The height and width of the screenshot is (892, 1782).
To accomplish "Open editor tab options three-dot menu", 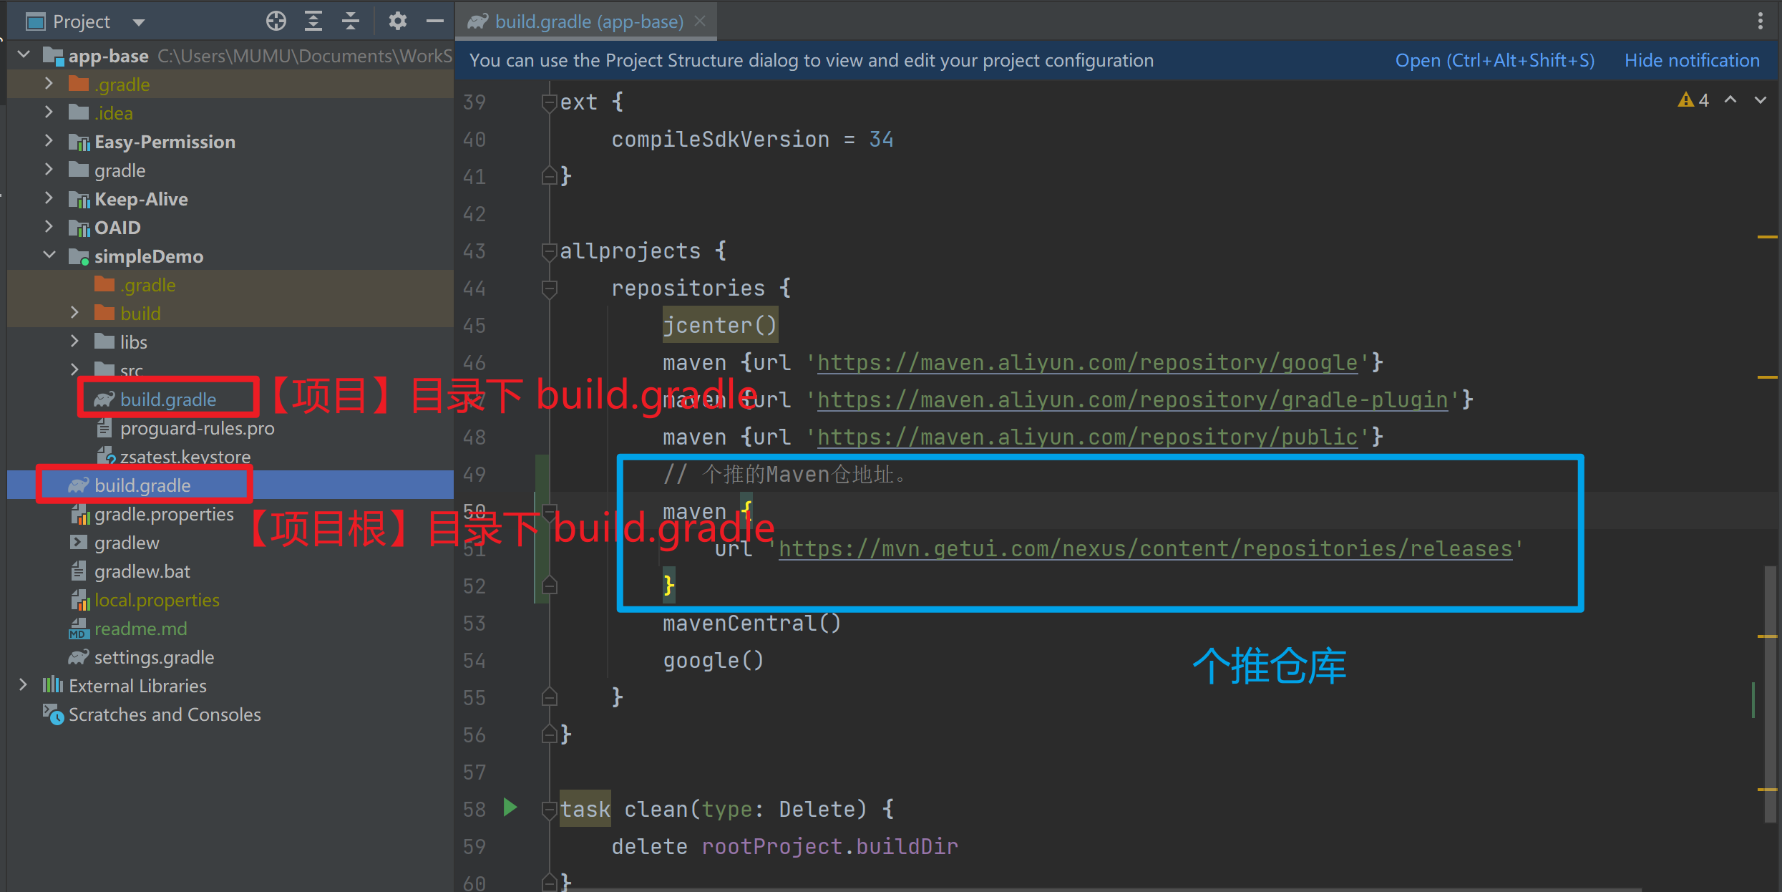I will pyautogui.click(x=1761, y=21).
